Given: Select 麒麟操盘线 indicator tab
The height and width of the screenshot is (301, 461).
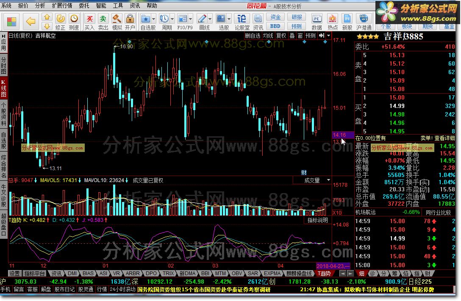Looking at the screenshot, I should [x=299, y=273].
